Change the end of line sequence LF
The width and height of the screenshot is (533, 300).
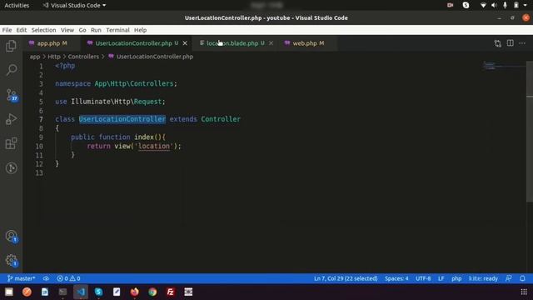pyautogui.click(x=441, y=278)
